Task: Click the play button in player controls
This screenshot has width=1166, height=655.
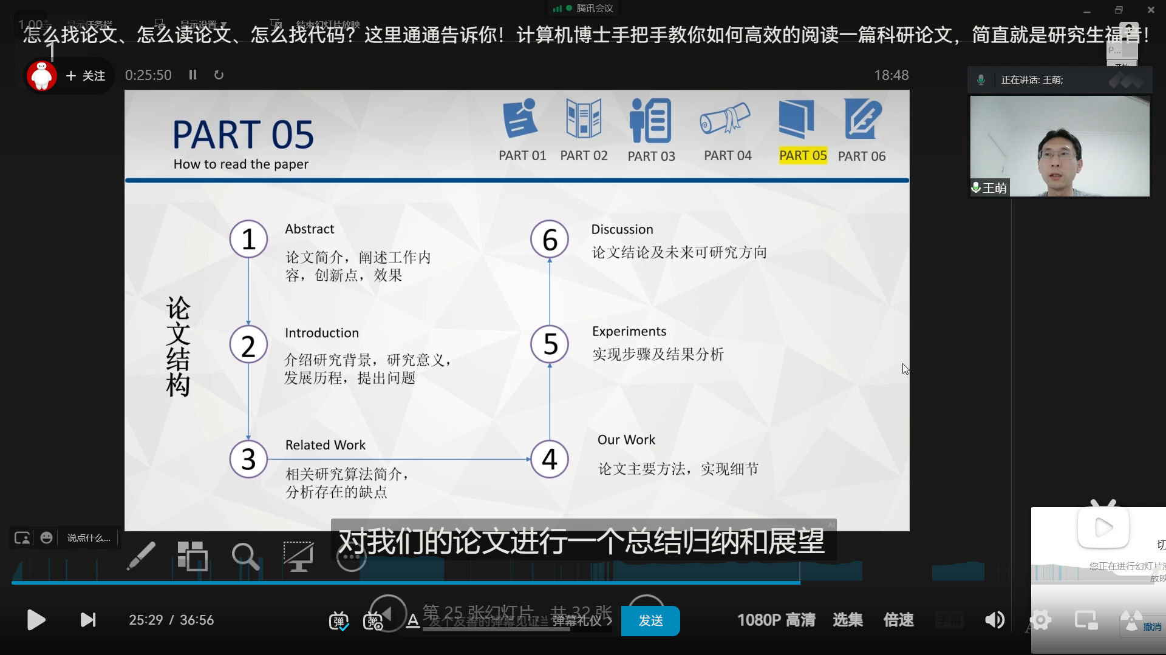Action: [x=36, y=620]
